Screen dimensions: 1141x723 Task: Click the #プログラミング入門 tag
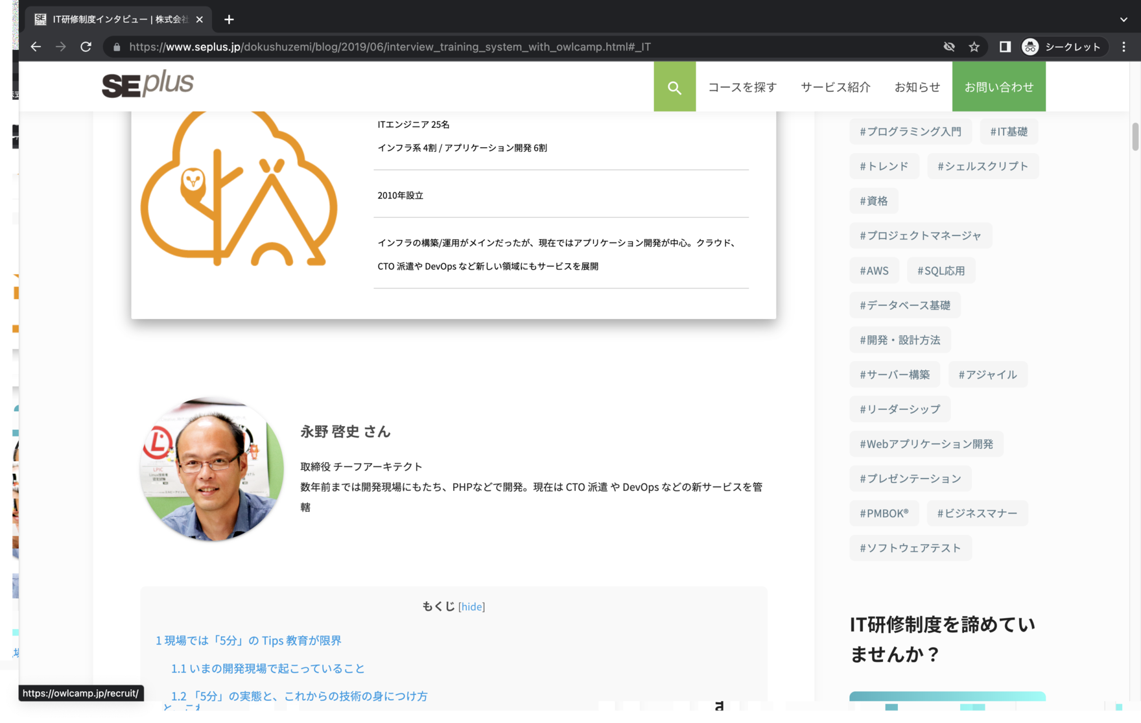pos(910,132)
